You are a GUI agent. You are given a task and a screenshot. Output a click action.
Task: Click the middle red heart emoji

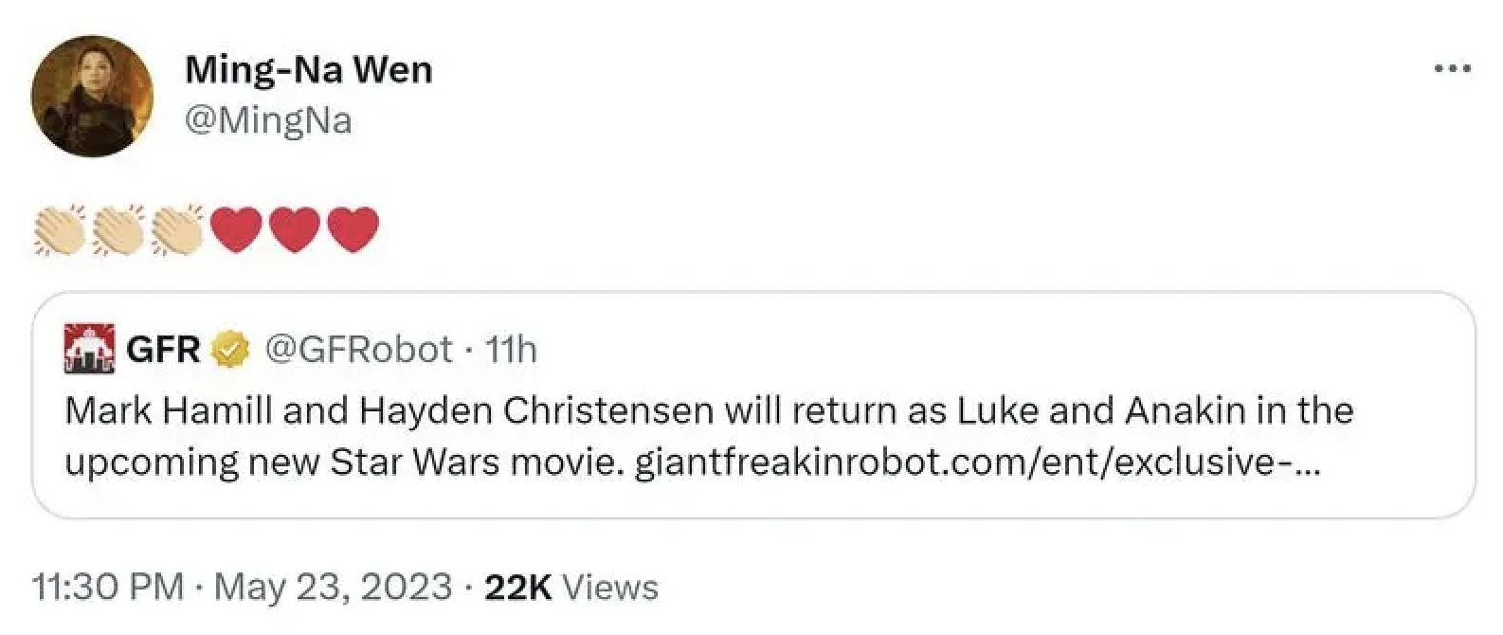click(x=295, y=230)
